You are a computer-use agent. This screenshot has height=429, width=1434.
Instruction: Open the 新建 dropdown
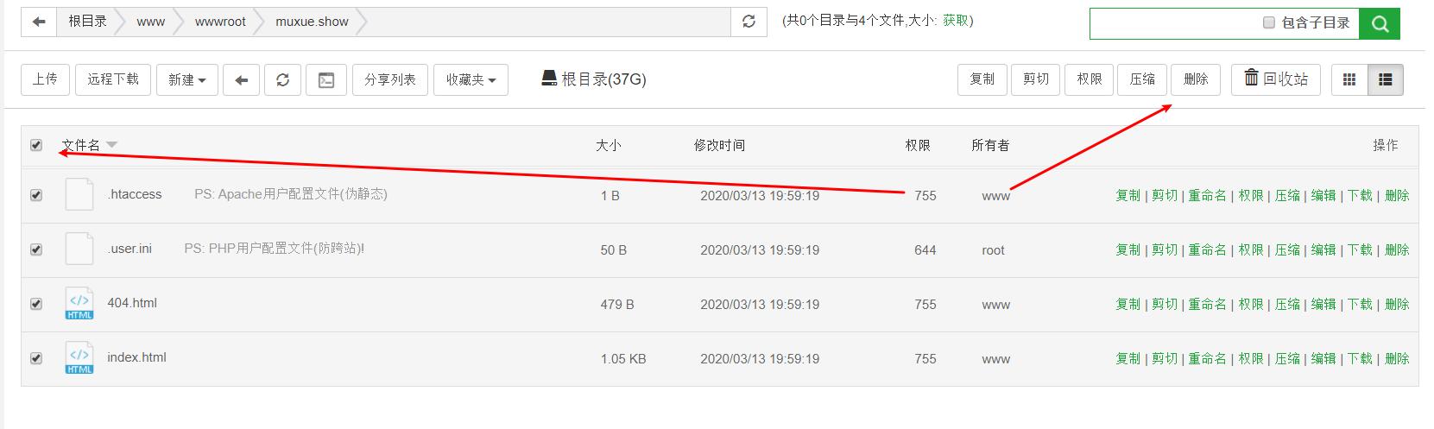click(x=187, y=79)
